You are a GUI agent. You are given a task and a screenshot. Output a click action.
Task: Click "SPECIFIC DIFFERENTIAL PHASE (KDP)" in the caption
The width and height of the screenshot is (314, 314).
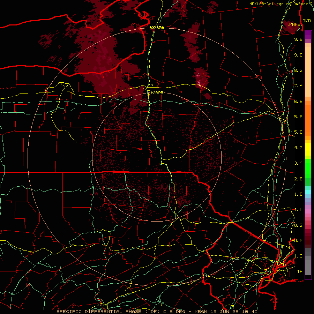[x=108, y=312]
